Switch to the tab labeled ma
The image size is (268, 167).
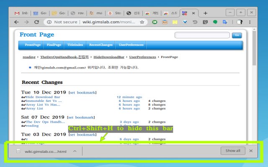[96, 13]
